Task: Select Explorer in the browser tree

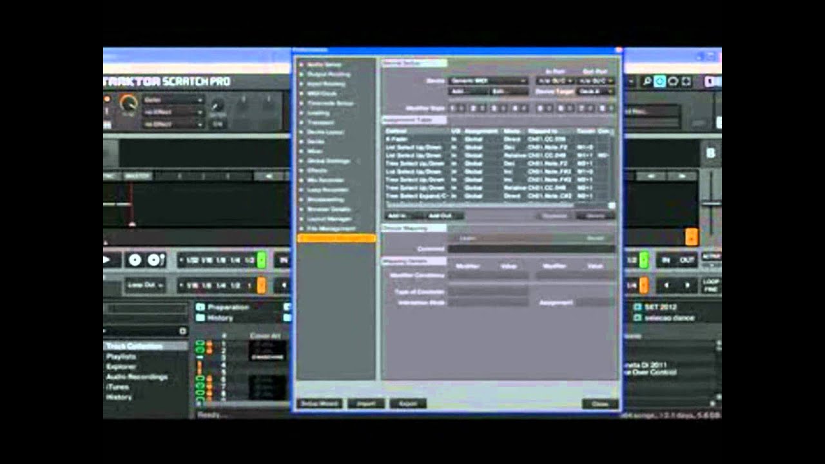Action: [x=121, y=367]
